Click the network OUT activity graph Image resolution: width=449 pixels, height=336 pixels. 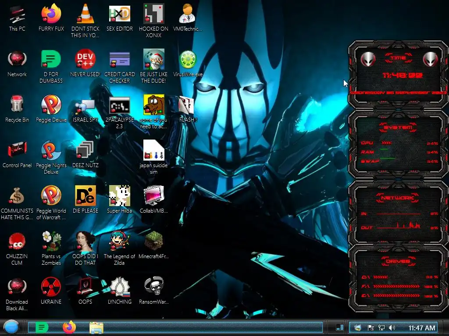click(398, 225)
